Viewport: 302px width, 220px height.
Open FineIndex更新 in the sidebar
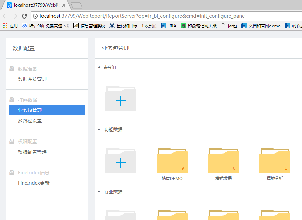[34, 183]
